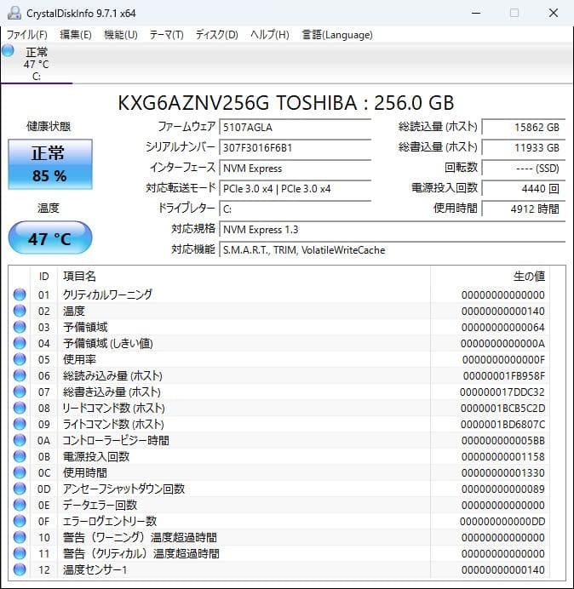Click status orb of 警告（クリティカル）温度超過時間 row

[20, 553]
